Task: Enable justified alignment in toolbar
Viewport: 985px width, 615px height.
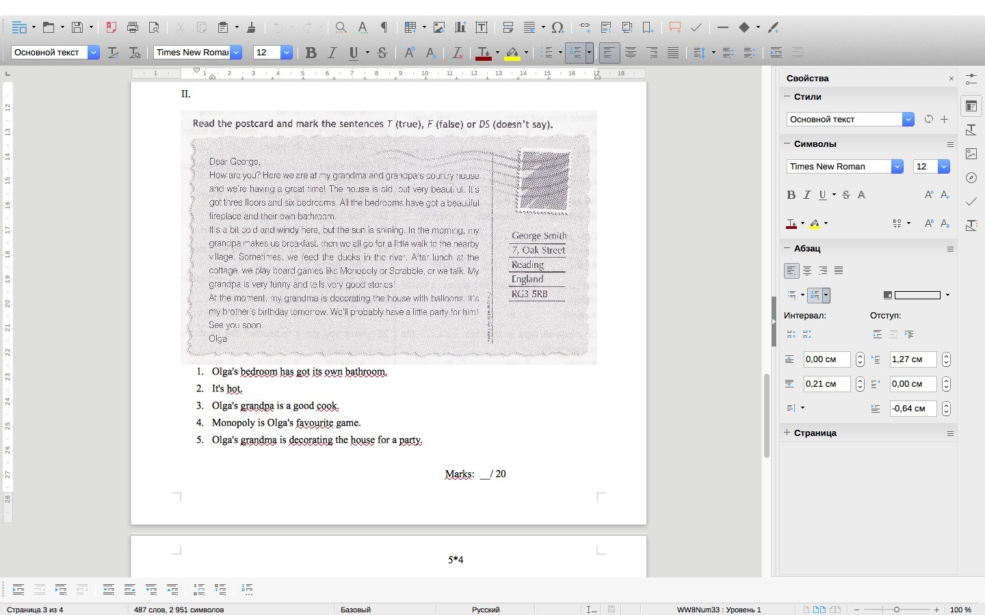Action: pyautogui.click(x=673, y=53)
